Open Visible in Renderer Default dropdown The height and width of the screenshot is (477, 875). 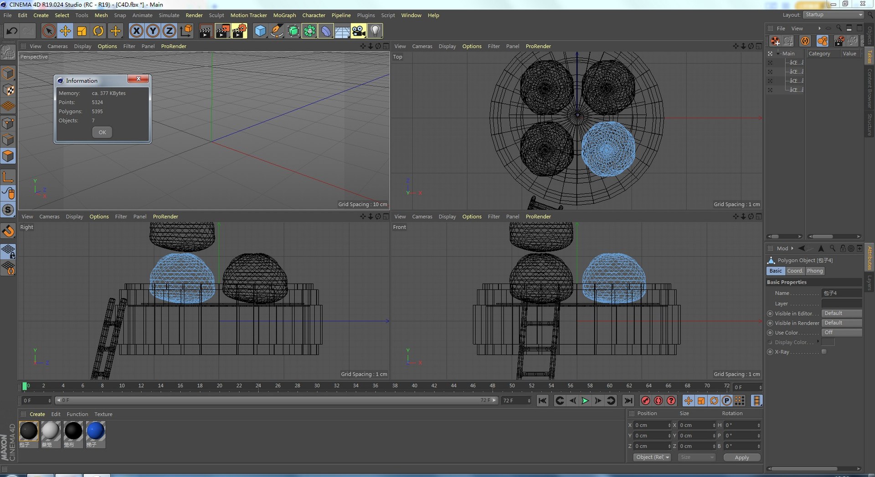(842, 323)
